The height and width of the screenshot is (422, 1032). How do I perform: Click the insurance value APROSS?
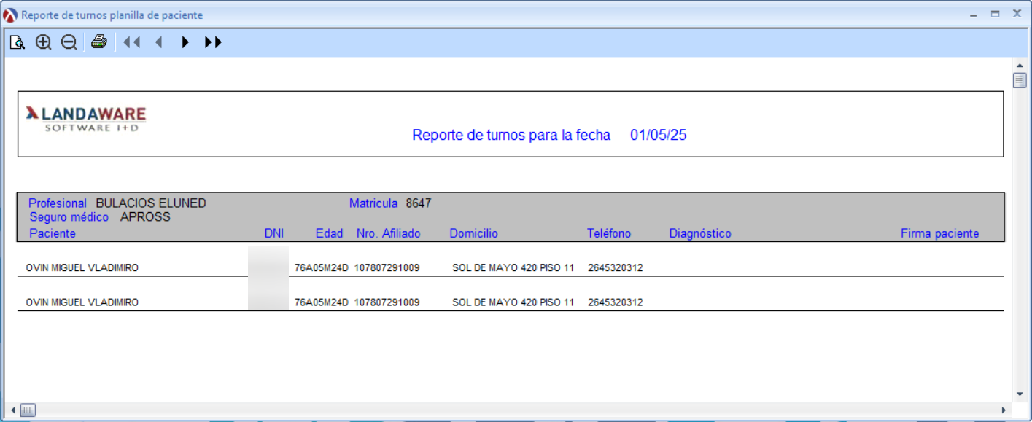point(145,217)
